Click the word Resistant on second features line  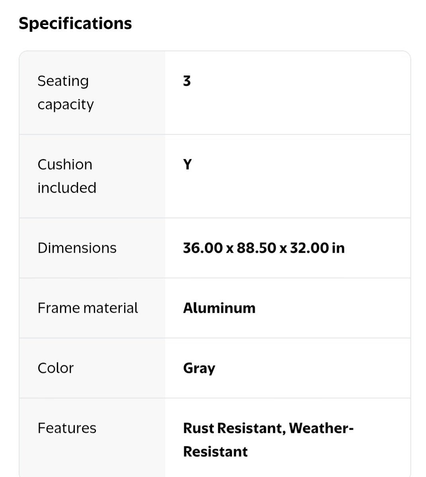tap(215, 452)
